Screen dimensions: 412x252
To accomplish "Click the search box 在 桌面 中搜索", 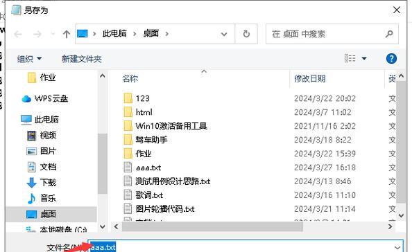I will 332,34.
